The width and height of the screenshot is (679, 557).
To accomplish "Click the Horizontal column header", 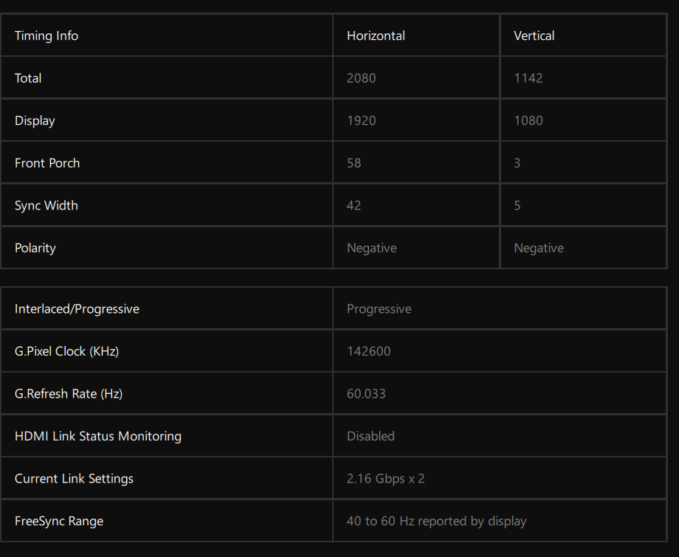I will tap(376, 35).
